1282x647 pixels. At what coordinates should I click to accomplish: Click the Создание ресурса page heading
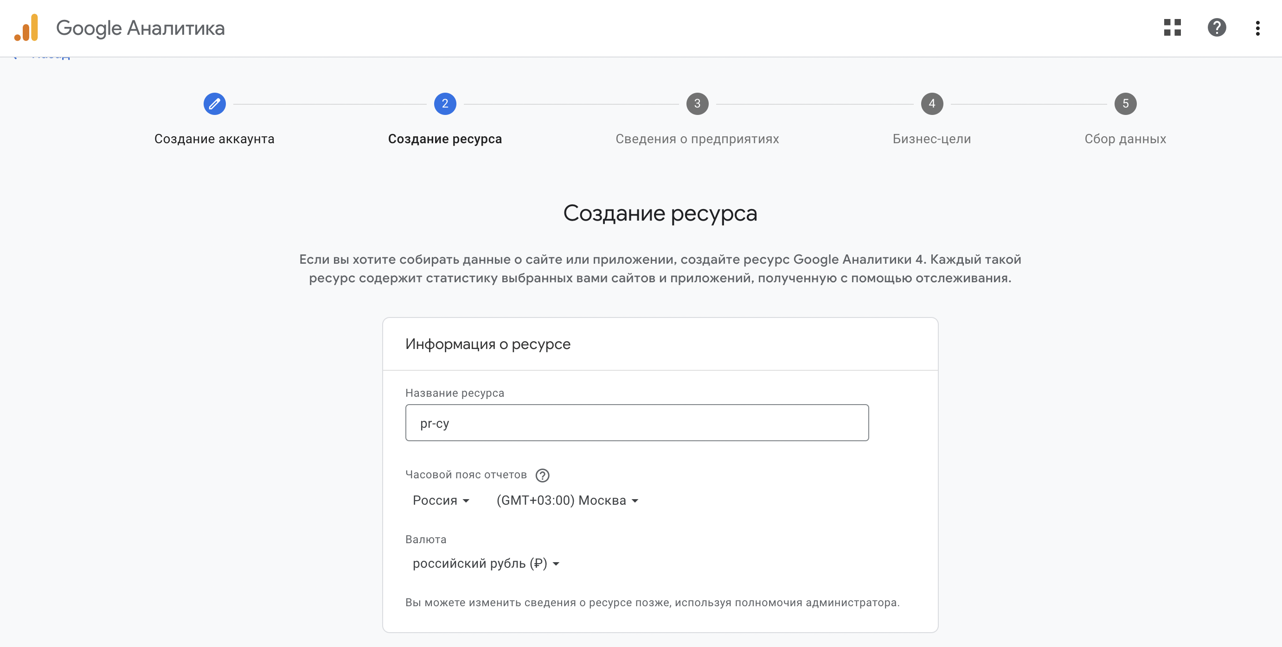[660, 213]
